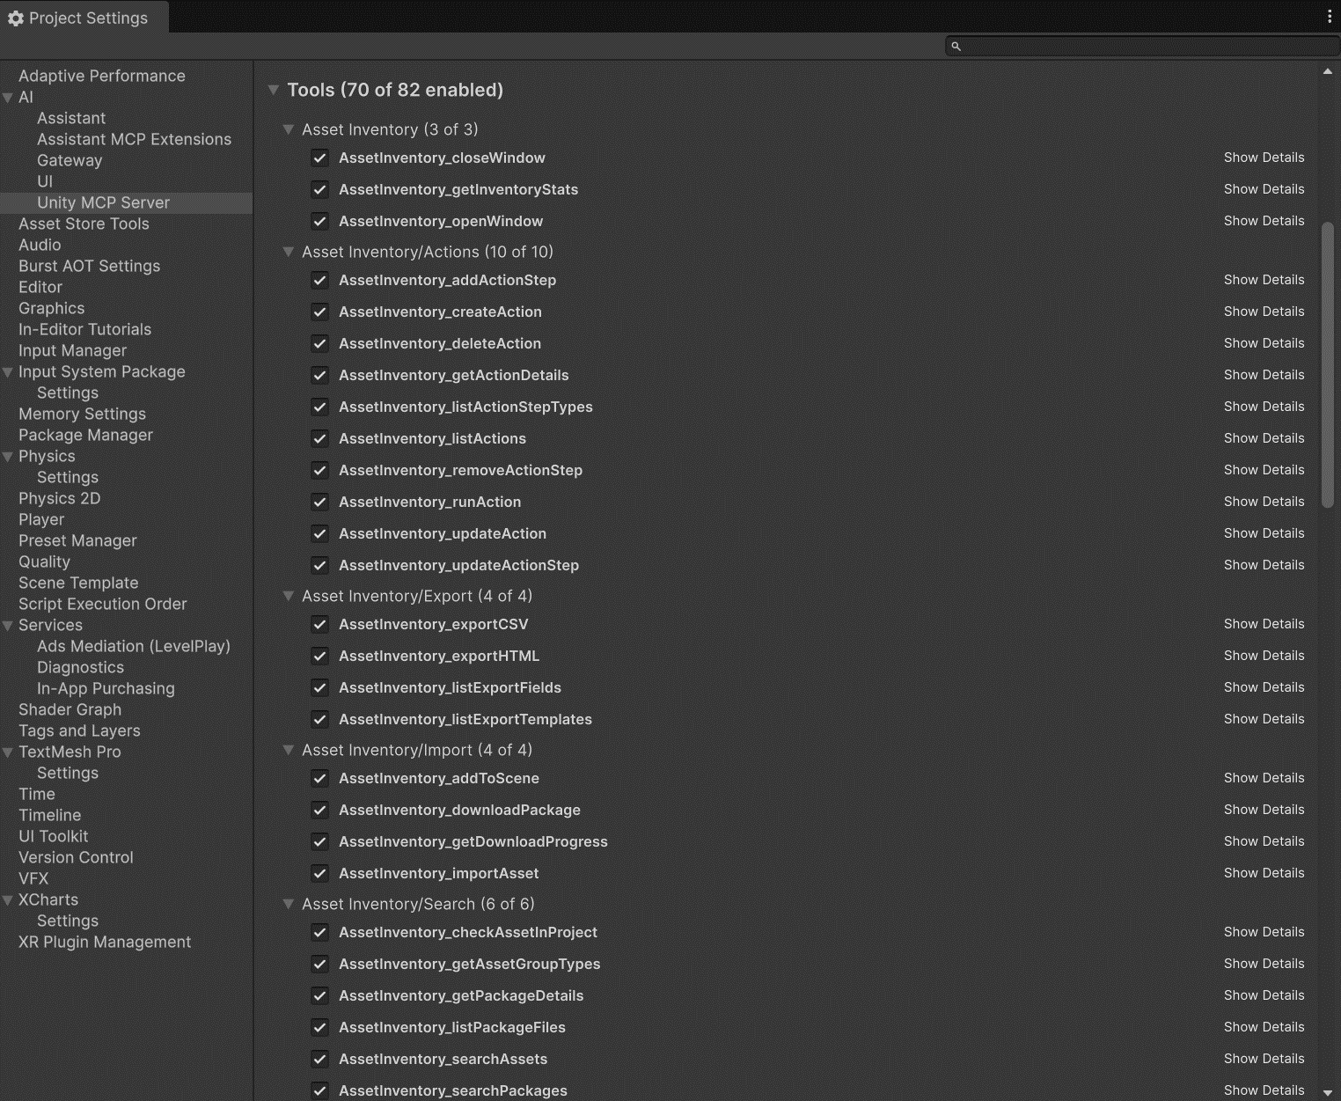
Task: Select Player settings
Action: click(41, 519)
